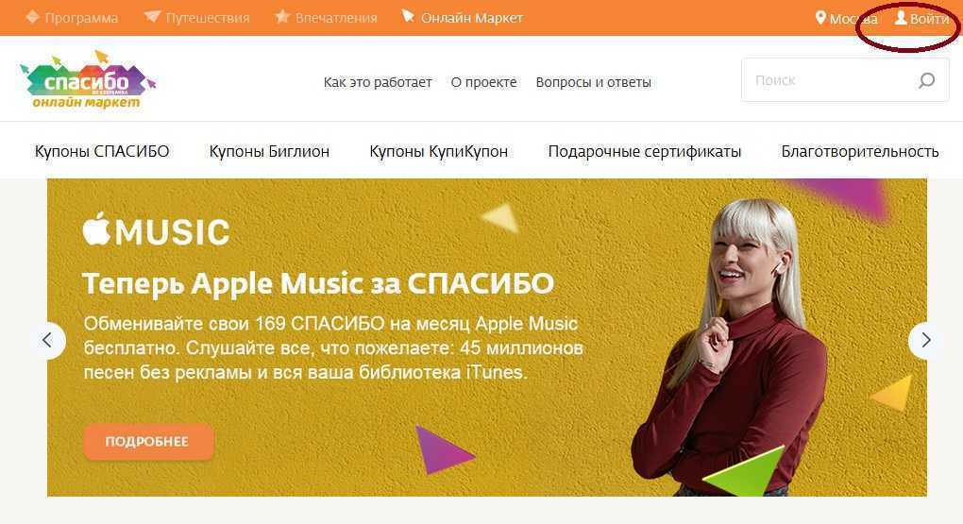Select the Купоны КупиКупон category
The image size is (963, 524).
click(x=438, y=151)
